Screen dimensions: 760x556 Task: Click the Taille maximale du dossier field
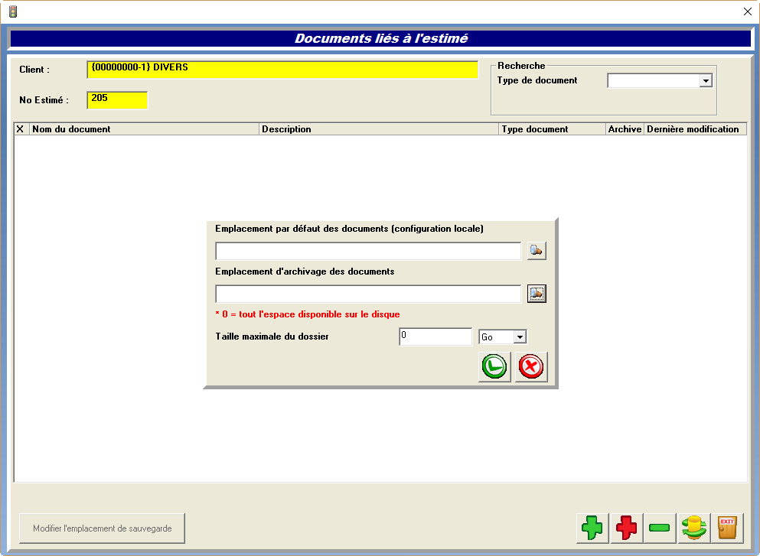435,337
